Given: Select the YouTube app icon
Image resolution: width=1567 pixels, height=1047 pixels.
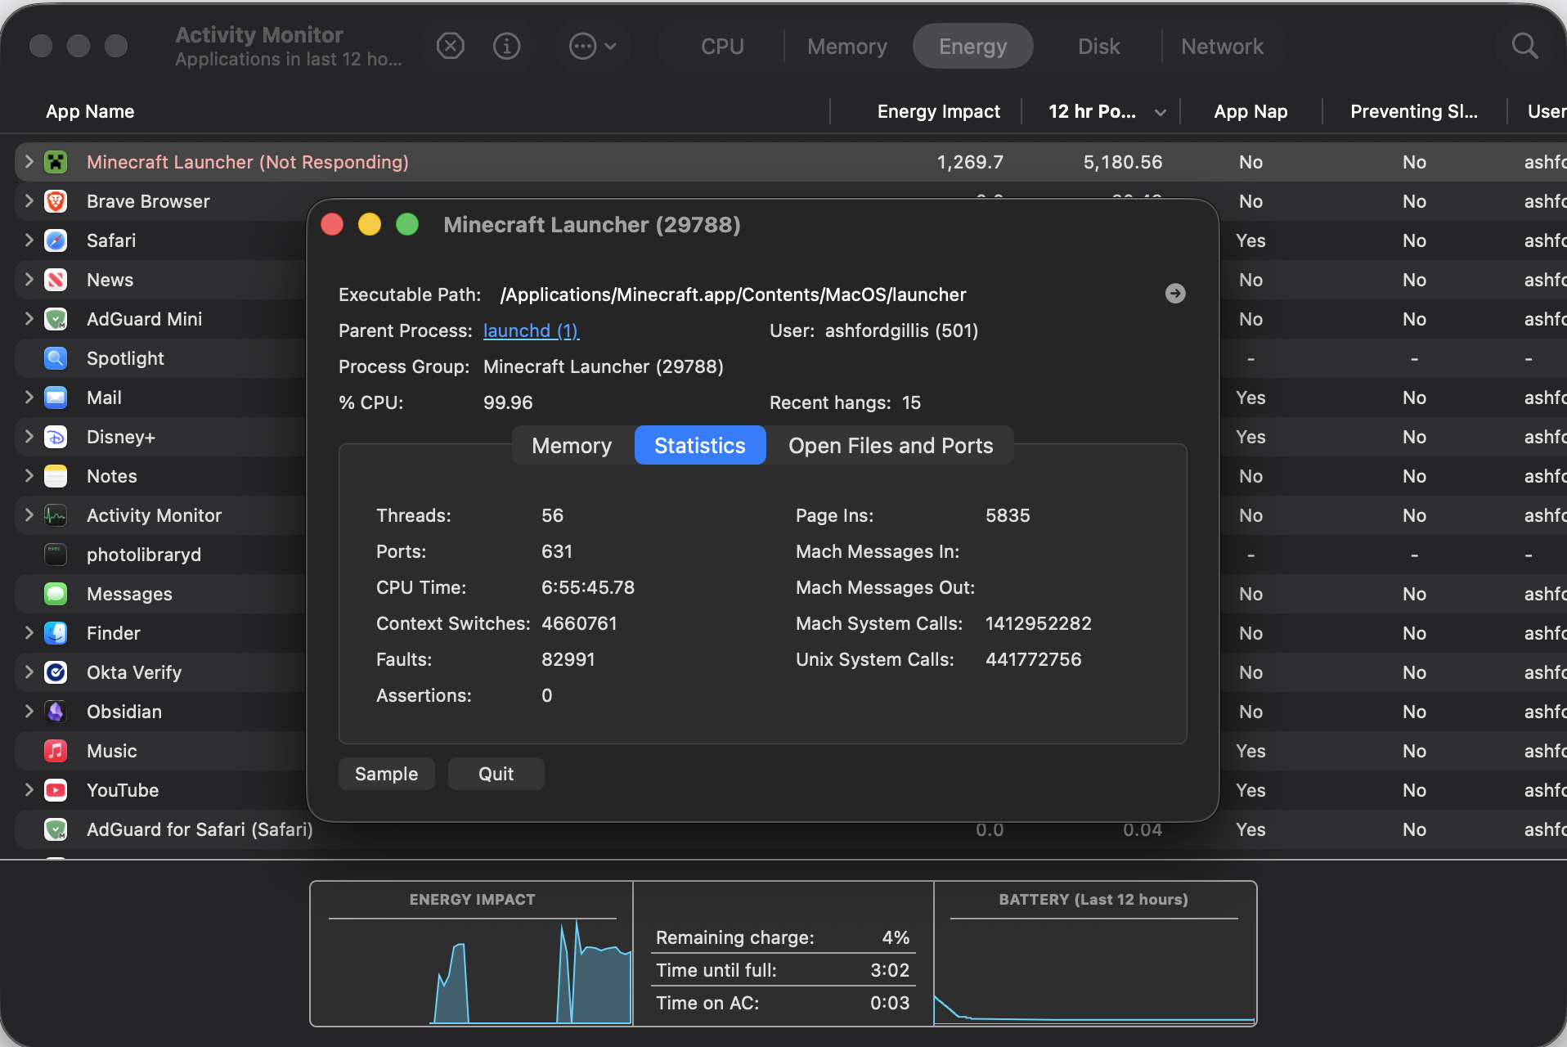Looking at the screenshot, I should coord(56,790).
